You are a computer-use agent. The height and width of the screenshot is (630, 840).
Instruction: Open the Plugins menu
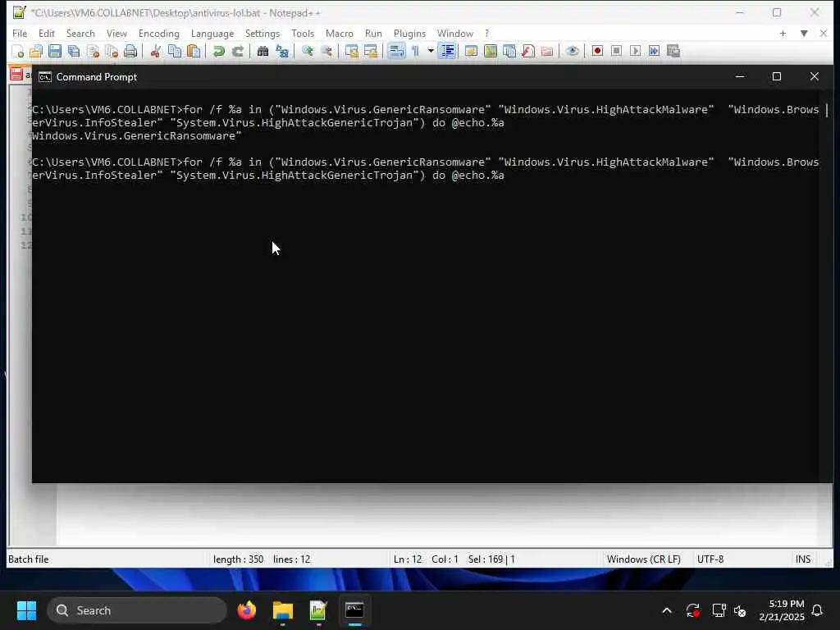coord(410,33)
